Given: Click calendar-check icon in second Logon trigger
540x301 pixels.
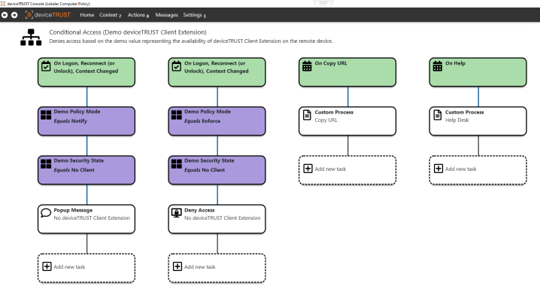Looking at the screenshot, I should tap(176, 65).
